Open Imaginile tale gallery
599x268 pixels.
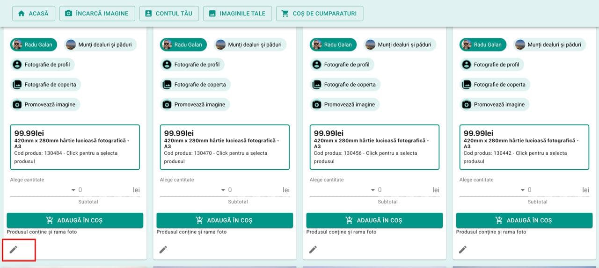(x=237, y=14)
